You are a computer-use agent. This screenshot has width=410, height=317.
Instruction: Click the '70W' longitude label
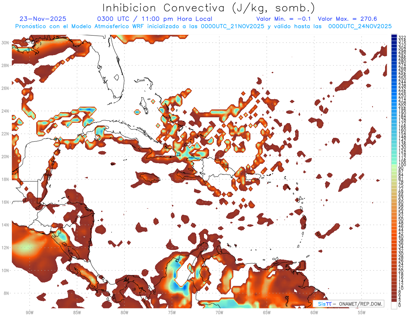coord(219,312)
